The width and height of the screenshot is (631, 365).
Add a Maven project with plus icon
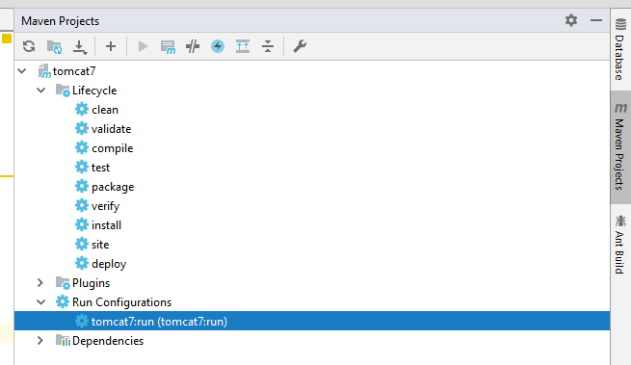pos(111,46)
